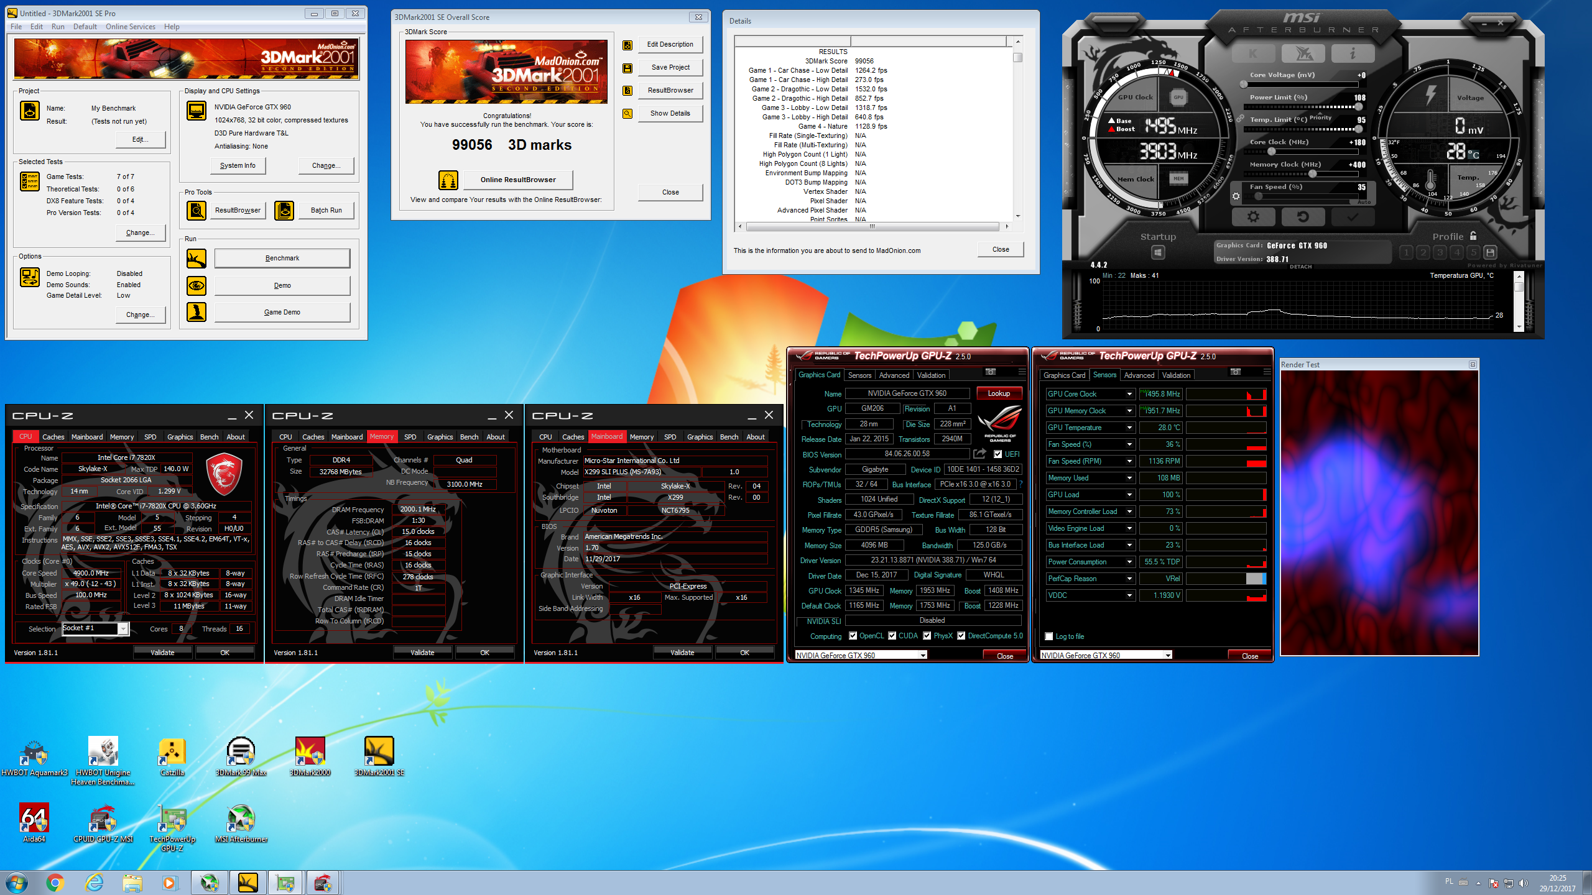Open Internet Explorer from the taskbar
This screenshot has height=895, width=1592.
tap(94, 883)
